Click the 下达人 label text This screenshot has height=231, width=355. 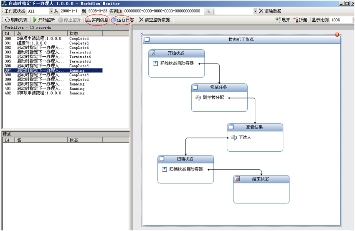coord(245,138)
